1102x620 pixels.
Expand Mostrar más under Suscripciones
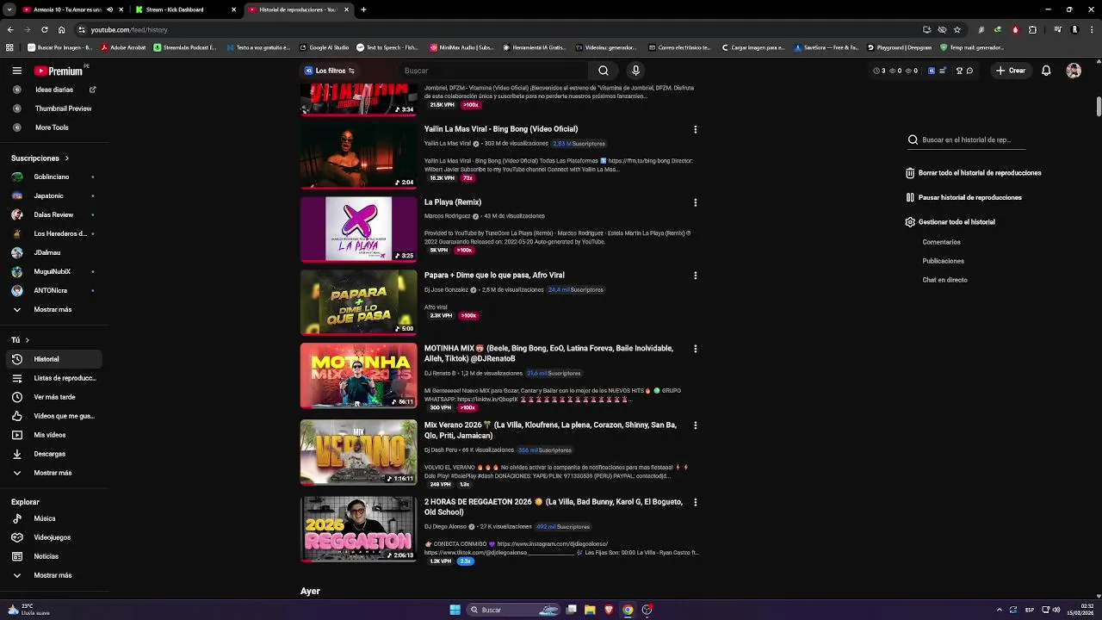point(52,309)
